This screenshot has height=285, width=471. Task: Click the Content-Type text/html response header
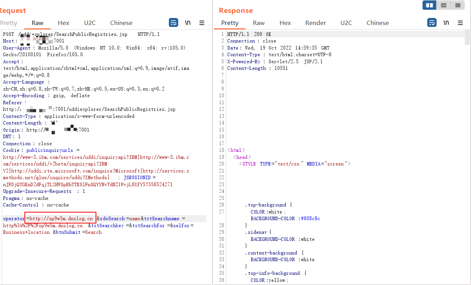click(x=279, y=55)
